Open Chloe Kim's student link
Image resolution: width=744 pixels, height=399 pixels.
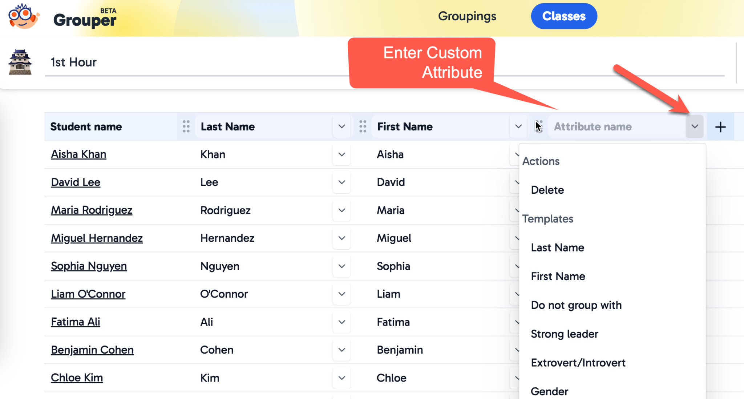(x=77, y=378)
